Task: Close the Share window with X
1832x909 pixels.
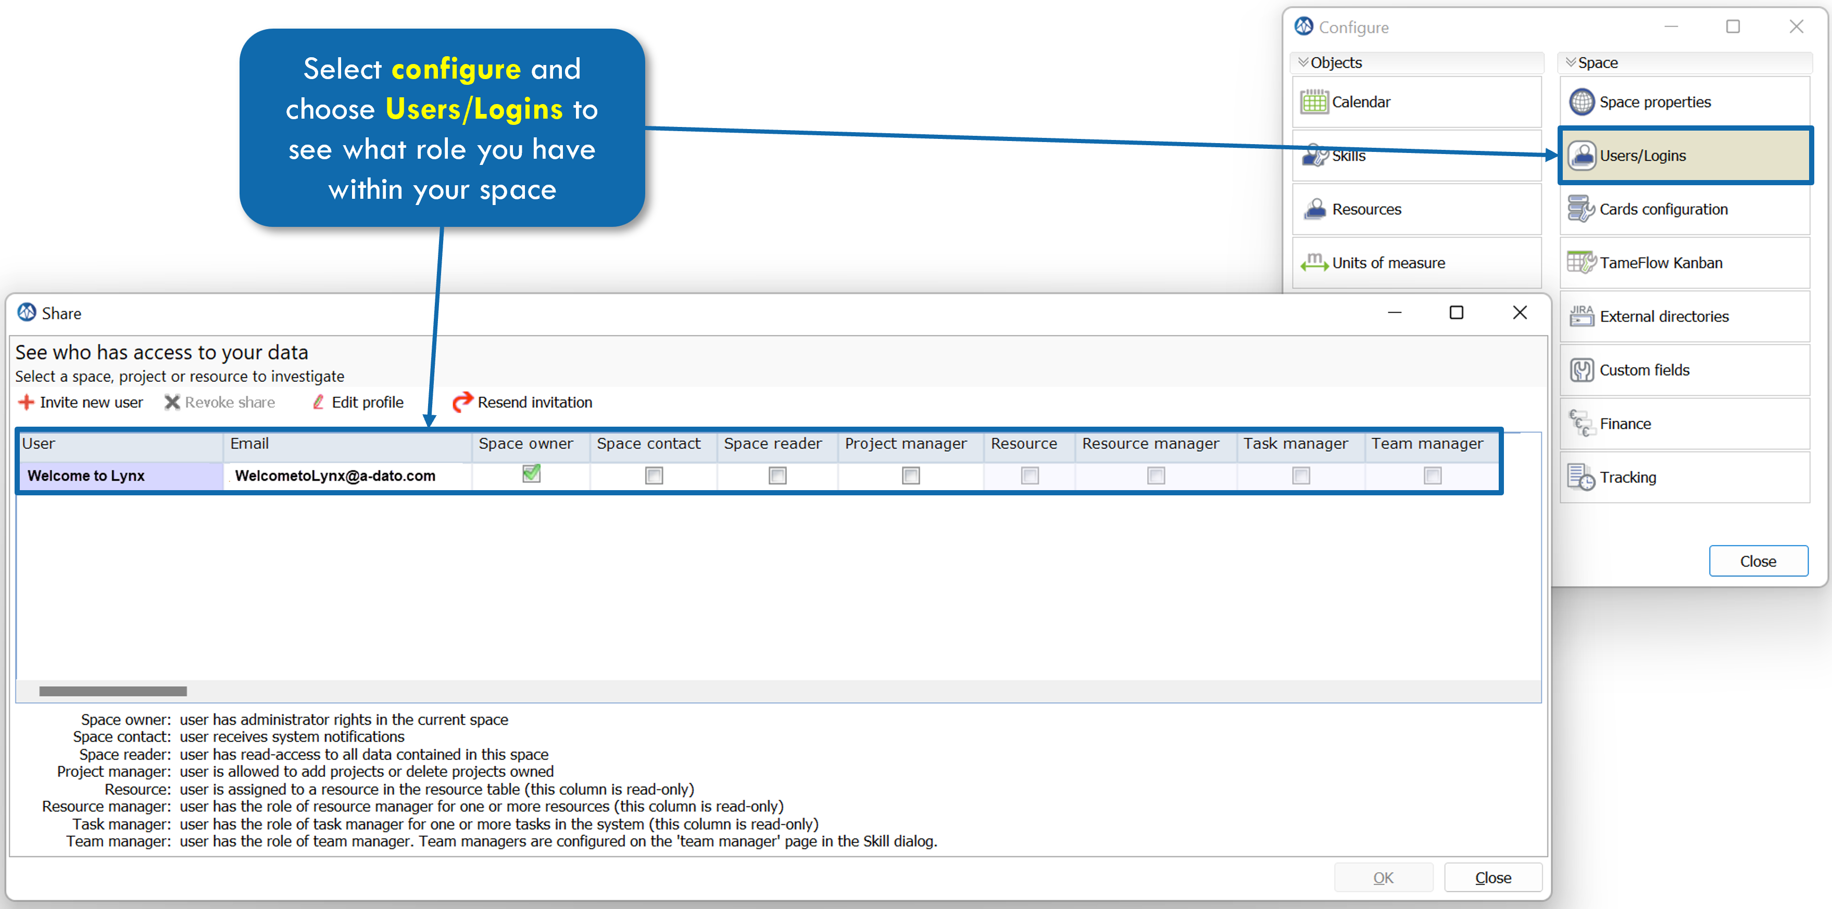Action: (x=1519, y=313)
